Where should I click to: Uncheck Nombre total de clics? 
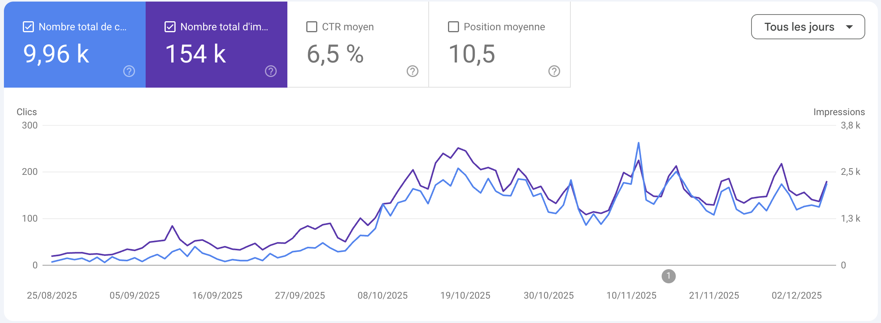click(28, 27)
